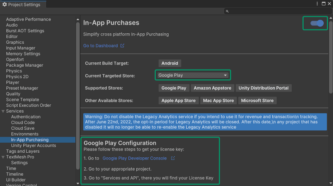Select the TextMesh Pro tree item label
This screenshot has height=186, width=333.
click(x=20, y=157)
